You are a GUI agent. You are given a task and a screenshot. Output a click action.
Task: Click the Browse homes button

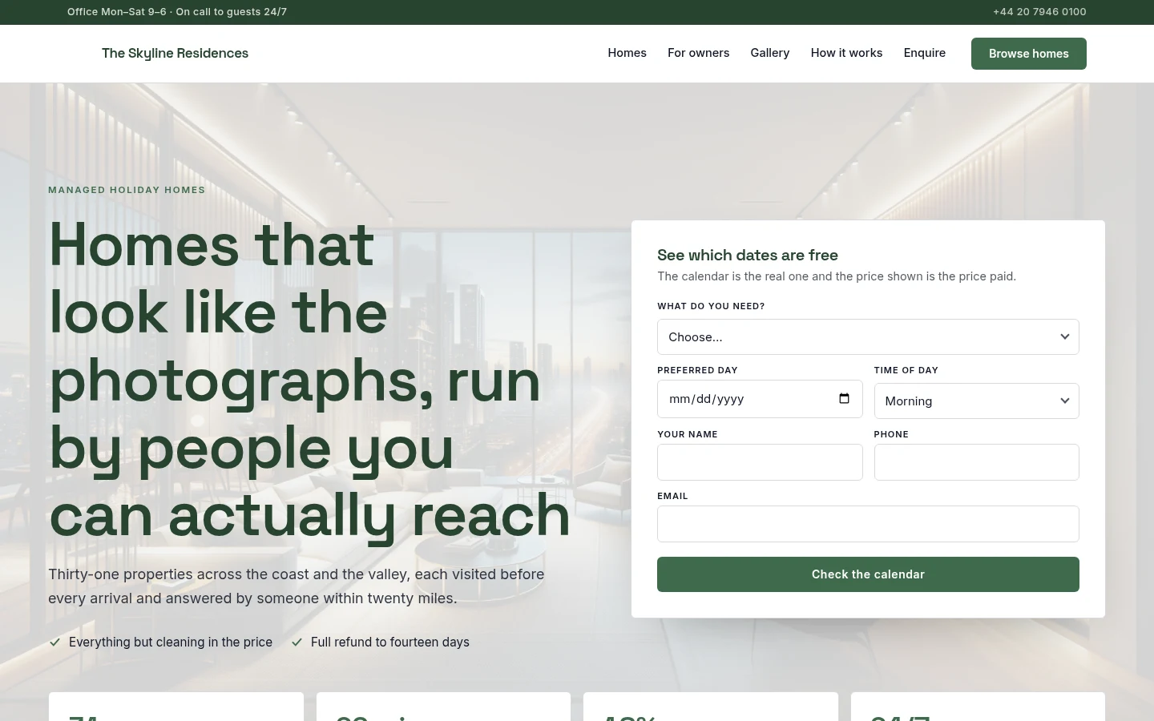pyautogui.click(x=1029, y=54)
